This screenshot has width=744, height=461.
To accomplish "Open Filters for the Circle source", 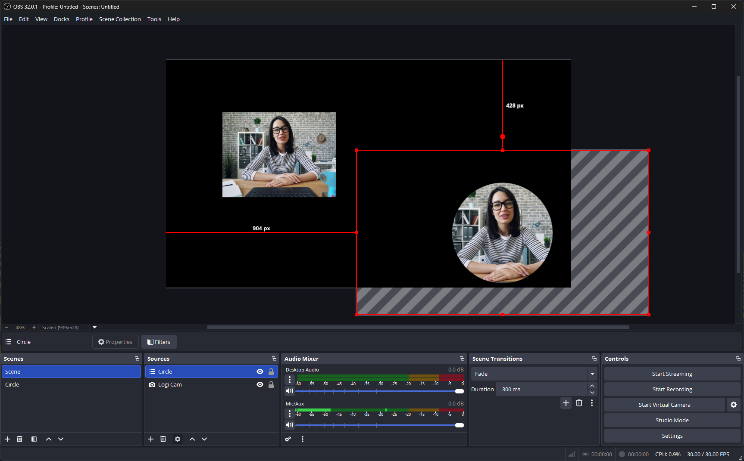I will tap(159, 342).
